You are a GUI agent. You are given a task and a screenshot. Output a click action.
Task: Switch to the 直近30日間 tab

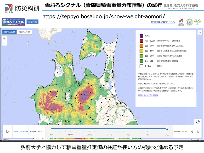[24, 32]
